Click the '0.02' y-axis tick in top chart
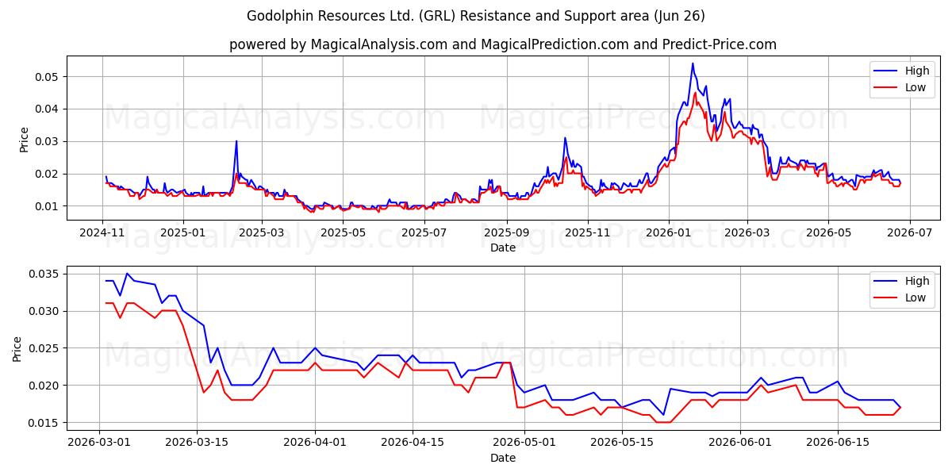This screenshot has width=952, height=476. 48,174
